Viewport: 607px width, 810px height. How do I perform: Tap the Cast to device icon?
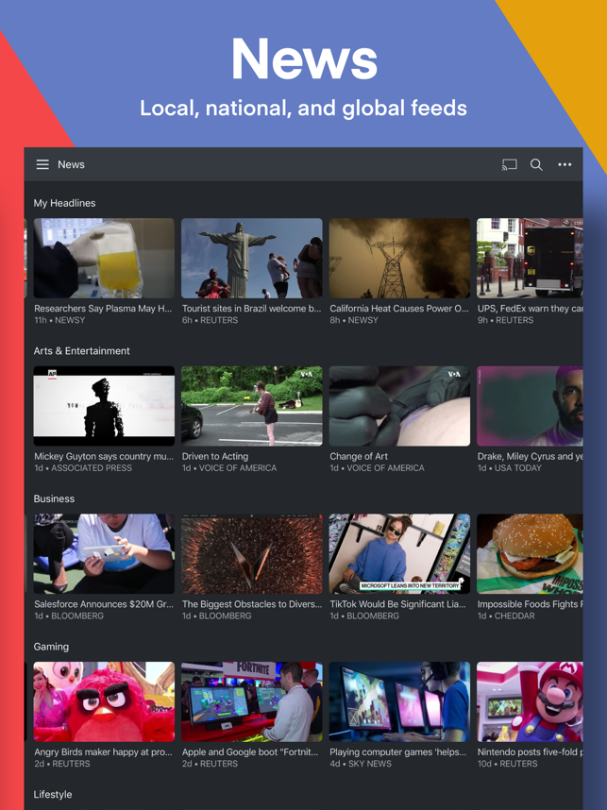(x=510, y=165)
